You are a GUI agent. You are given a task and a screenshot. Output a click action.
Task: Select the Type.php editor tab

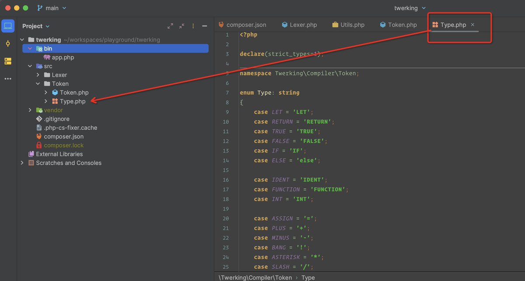pyautogui.click(x=453, y=25)
